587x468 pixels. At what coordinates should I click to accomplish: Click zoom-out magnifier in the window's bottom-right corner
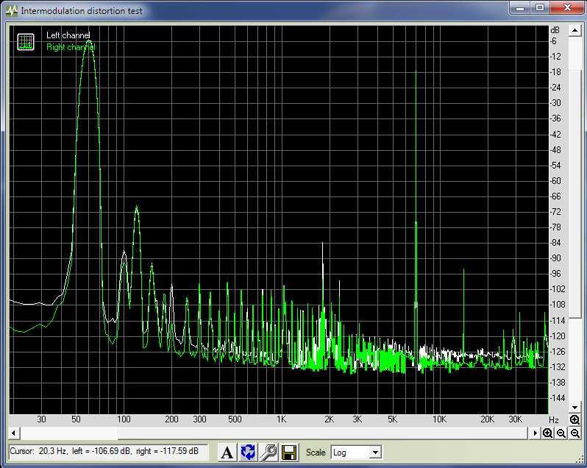[574, 433]
